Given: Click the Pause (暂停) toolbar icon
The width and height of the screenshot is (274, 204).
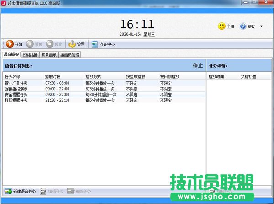Looking at the screenshot, I should 30,44.
